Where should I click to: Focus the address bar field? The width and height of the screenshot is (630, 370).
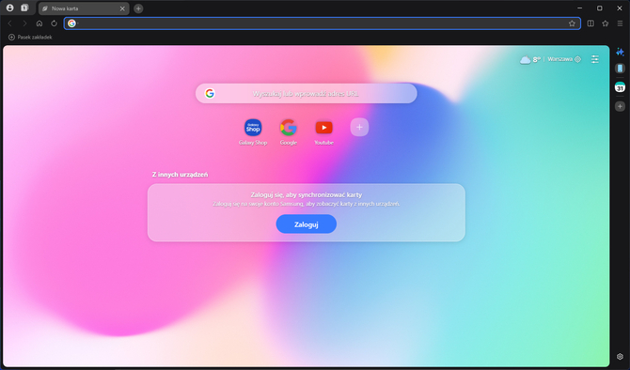pyautogui.click(x=323, y=23)
